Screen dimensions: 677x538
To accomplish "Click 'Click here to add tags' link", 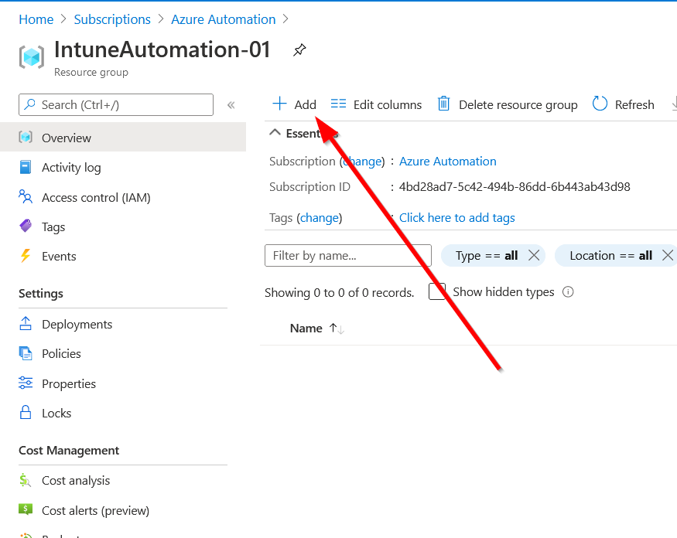I will point(456,218).
